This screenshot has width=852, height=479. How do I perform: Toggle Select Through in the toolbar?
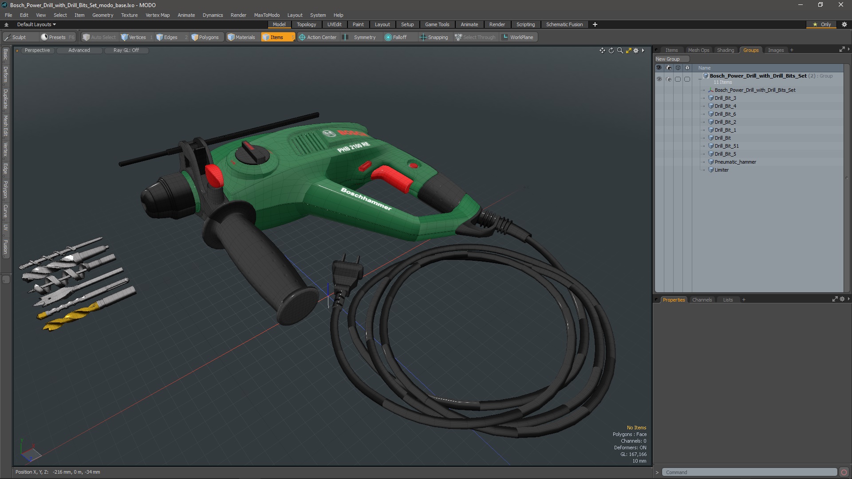pyautogui.click(x=475, y=37)
